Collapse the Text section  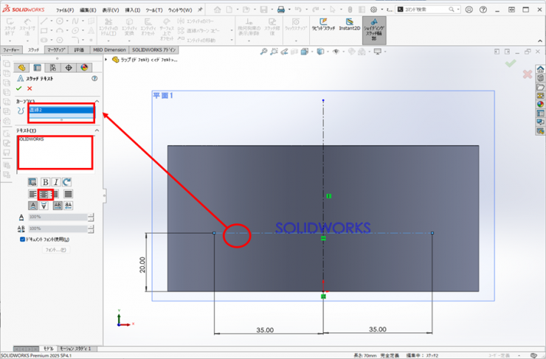click(x=97, y=130)
